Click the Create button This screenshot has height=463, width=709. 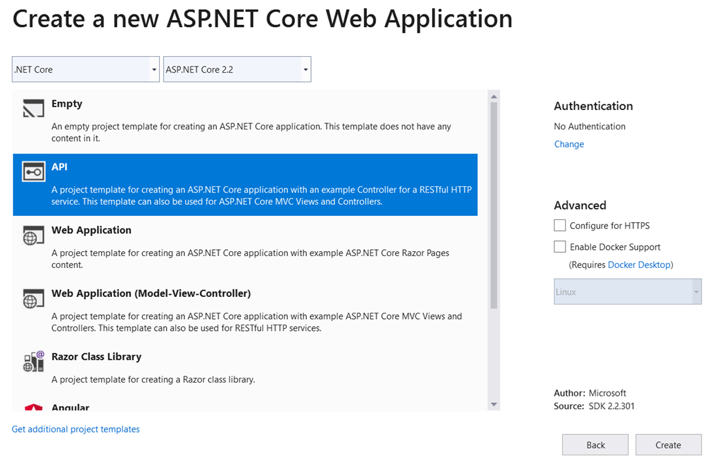(668, 445)
